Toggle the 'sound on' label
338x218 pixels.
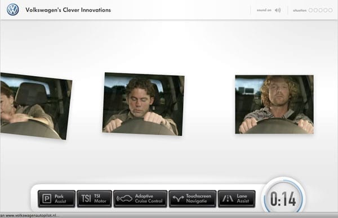tap(264, 10)
